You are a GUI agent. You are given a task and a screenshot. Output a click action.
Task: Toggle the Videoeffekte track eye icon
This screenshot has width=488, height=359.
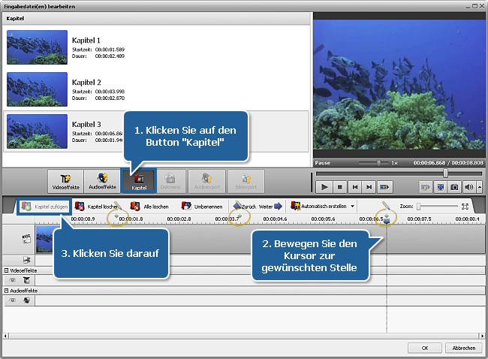[x=13, y=280]
